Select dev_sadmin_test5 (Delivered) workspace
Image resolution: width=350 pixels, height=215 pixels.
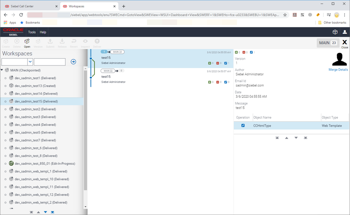[35, 132]
